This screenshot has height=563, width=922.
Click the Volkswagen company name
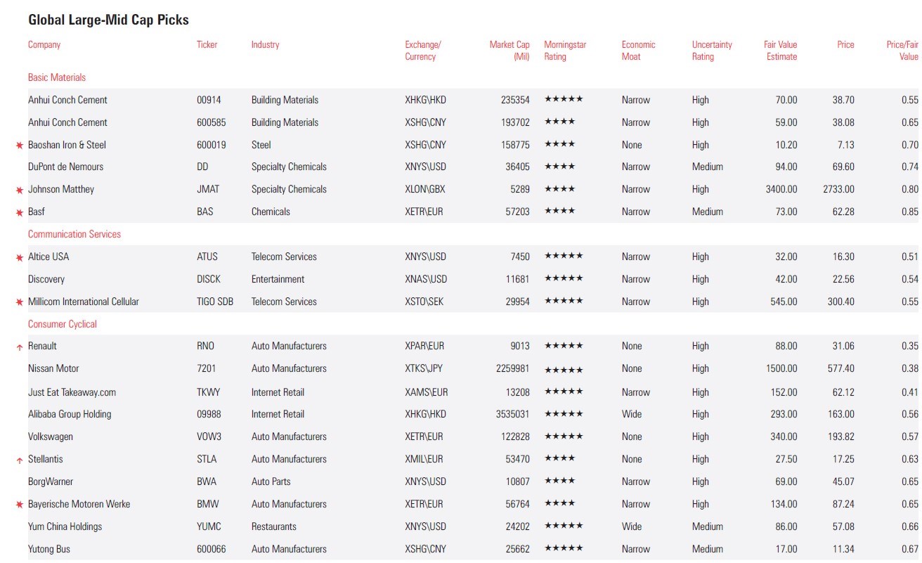[51, 436]
